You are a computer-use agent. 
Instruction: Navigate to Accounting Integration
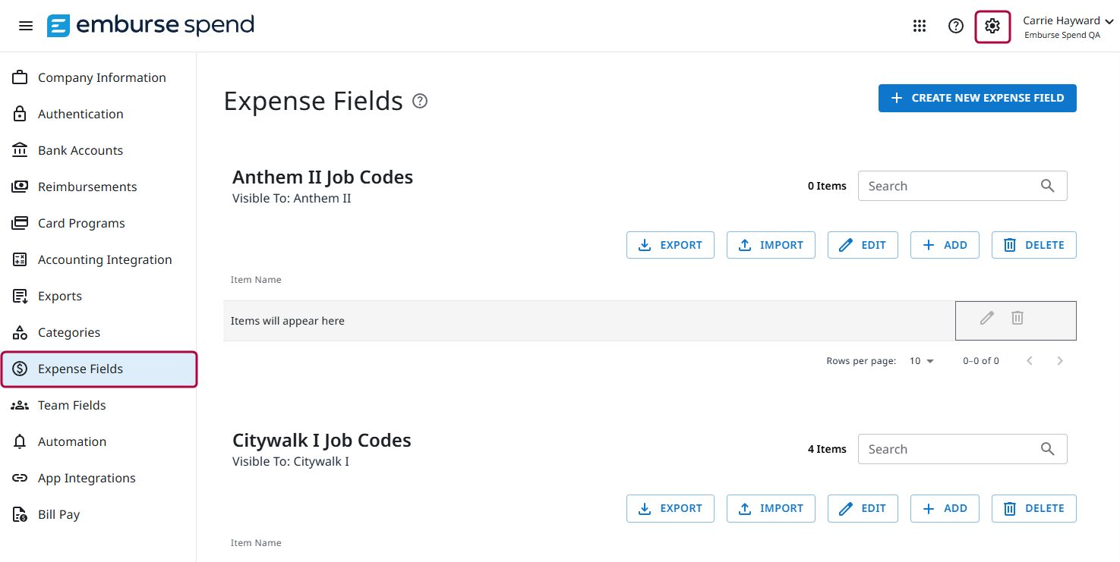click(x=104, y=259)
